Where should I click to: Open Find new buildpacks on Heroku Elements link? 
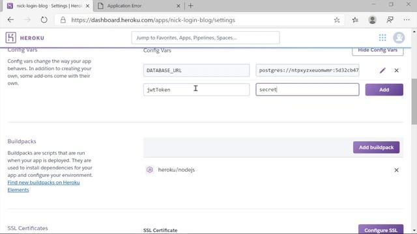click(44, 186)
